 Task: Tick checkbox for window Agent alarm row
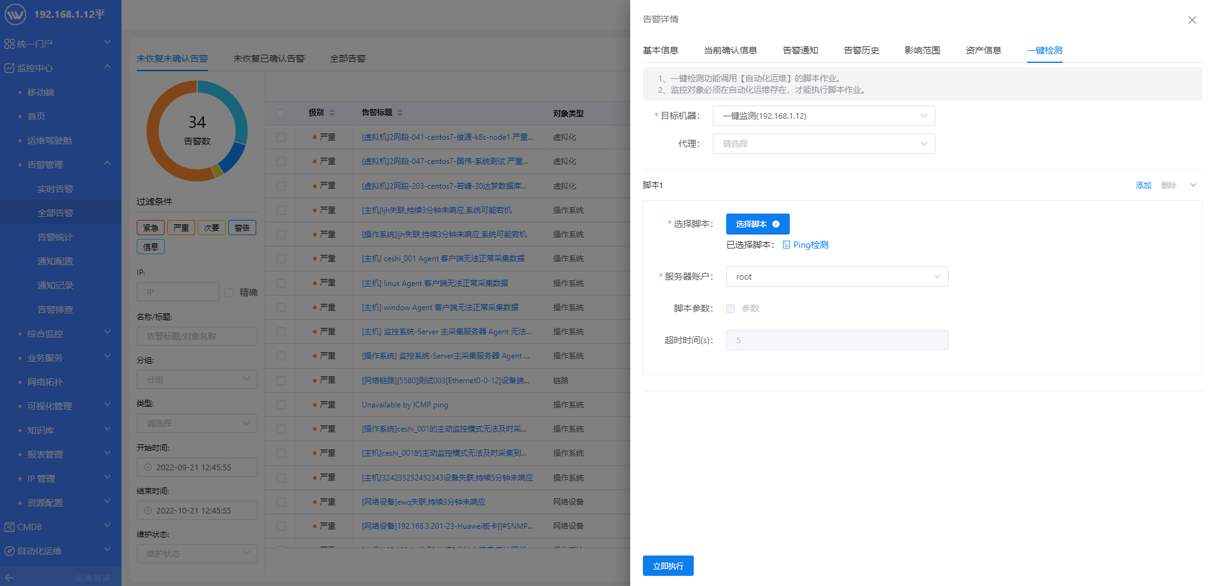(280, 308)
